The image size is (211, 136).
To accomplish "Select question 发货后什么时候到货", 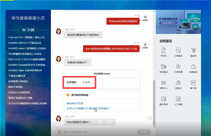I will [x=19, y=92].
